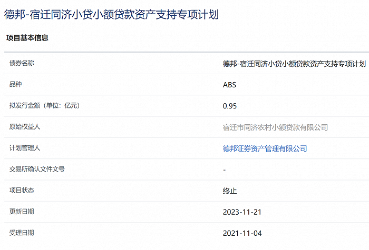This screenshot has width=369, height=250.
Task: Click the 计划管理人 label
Action: 25,148
